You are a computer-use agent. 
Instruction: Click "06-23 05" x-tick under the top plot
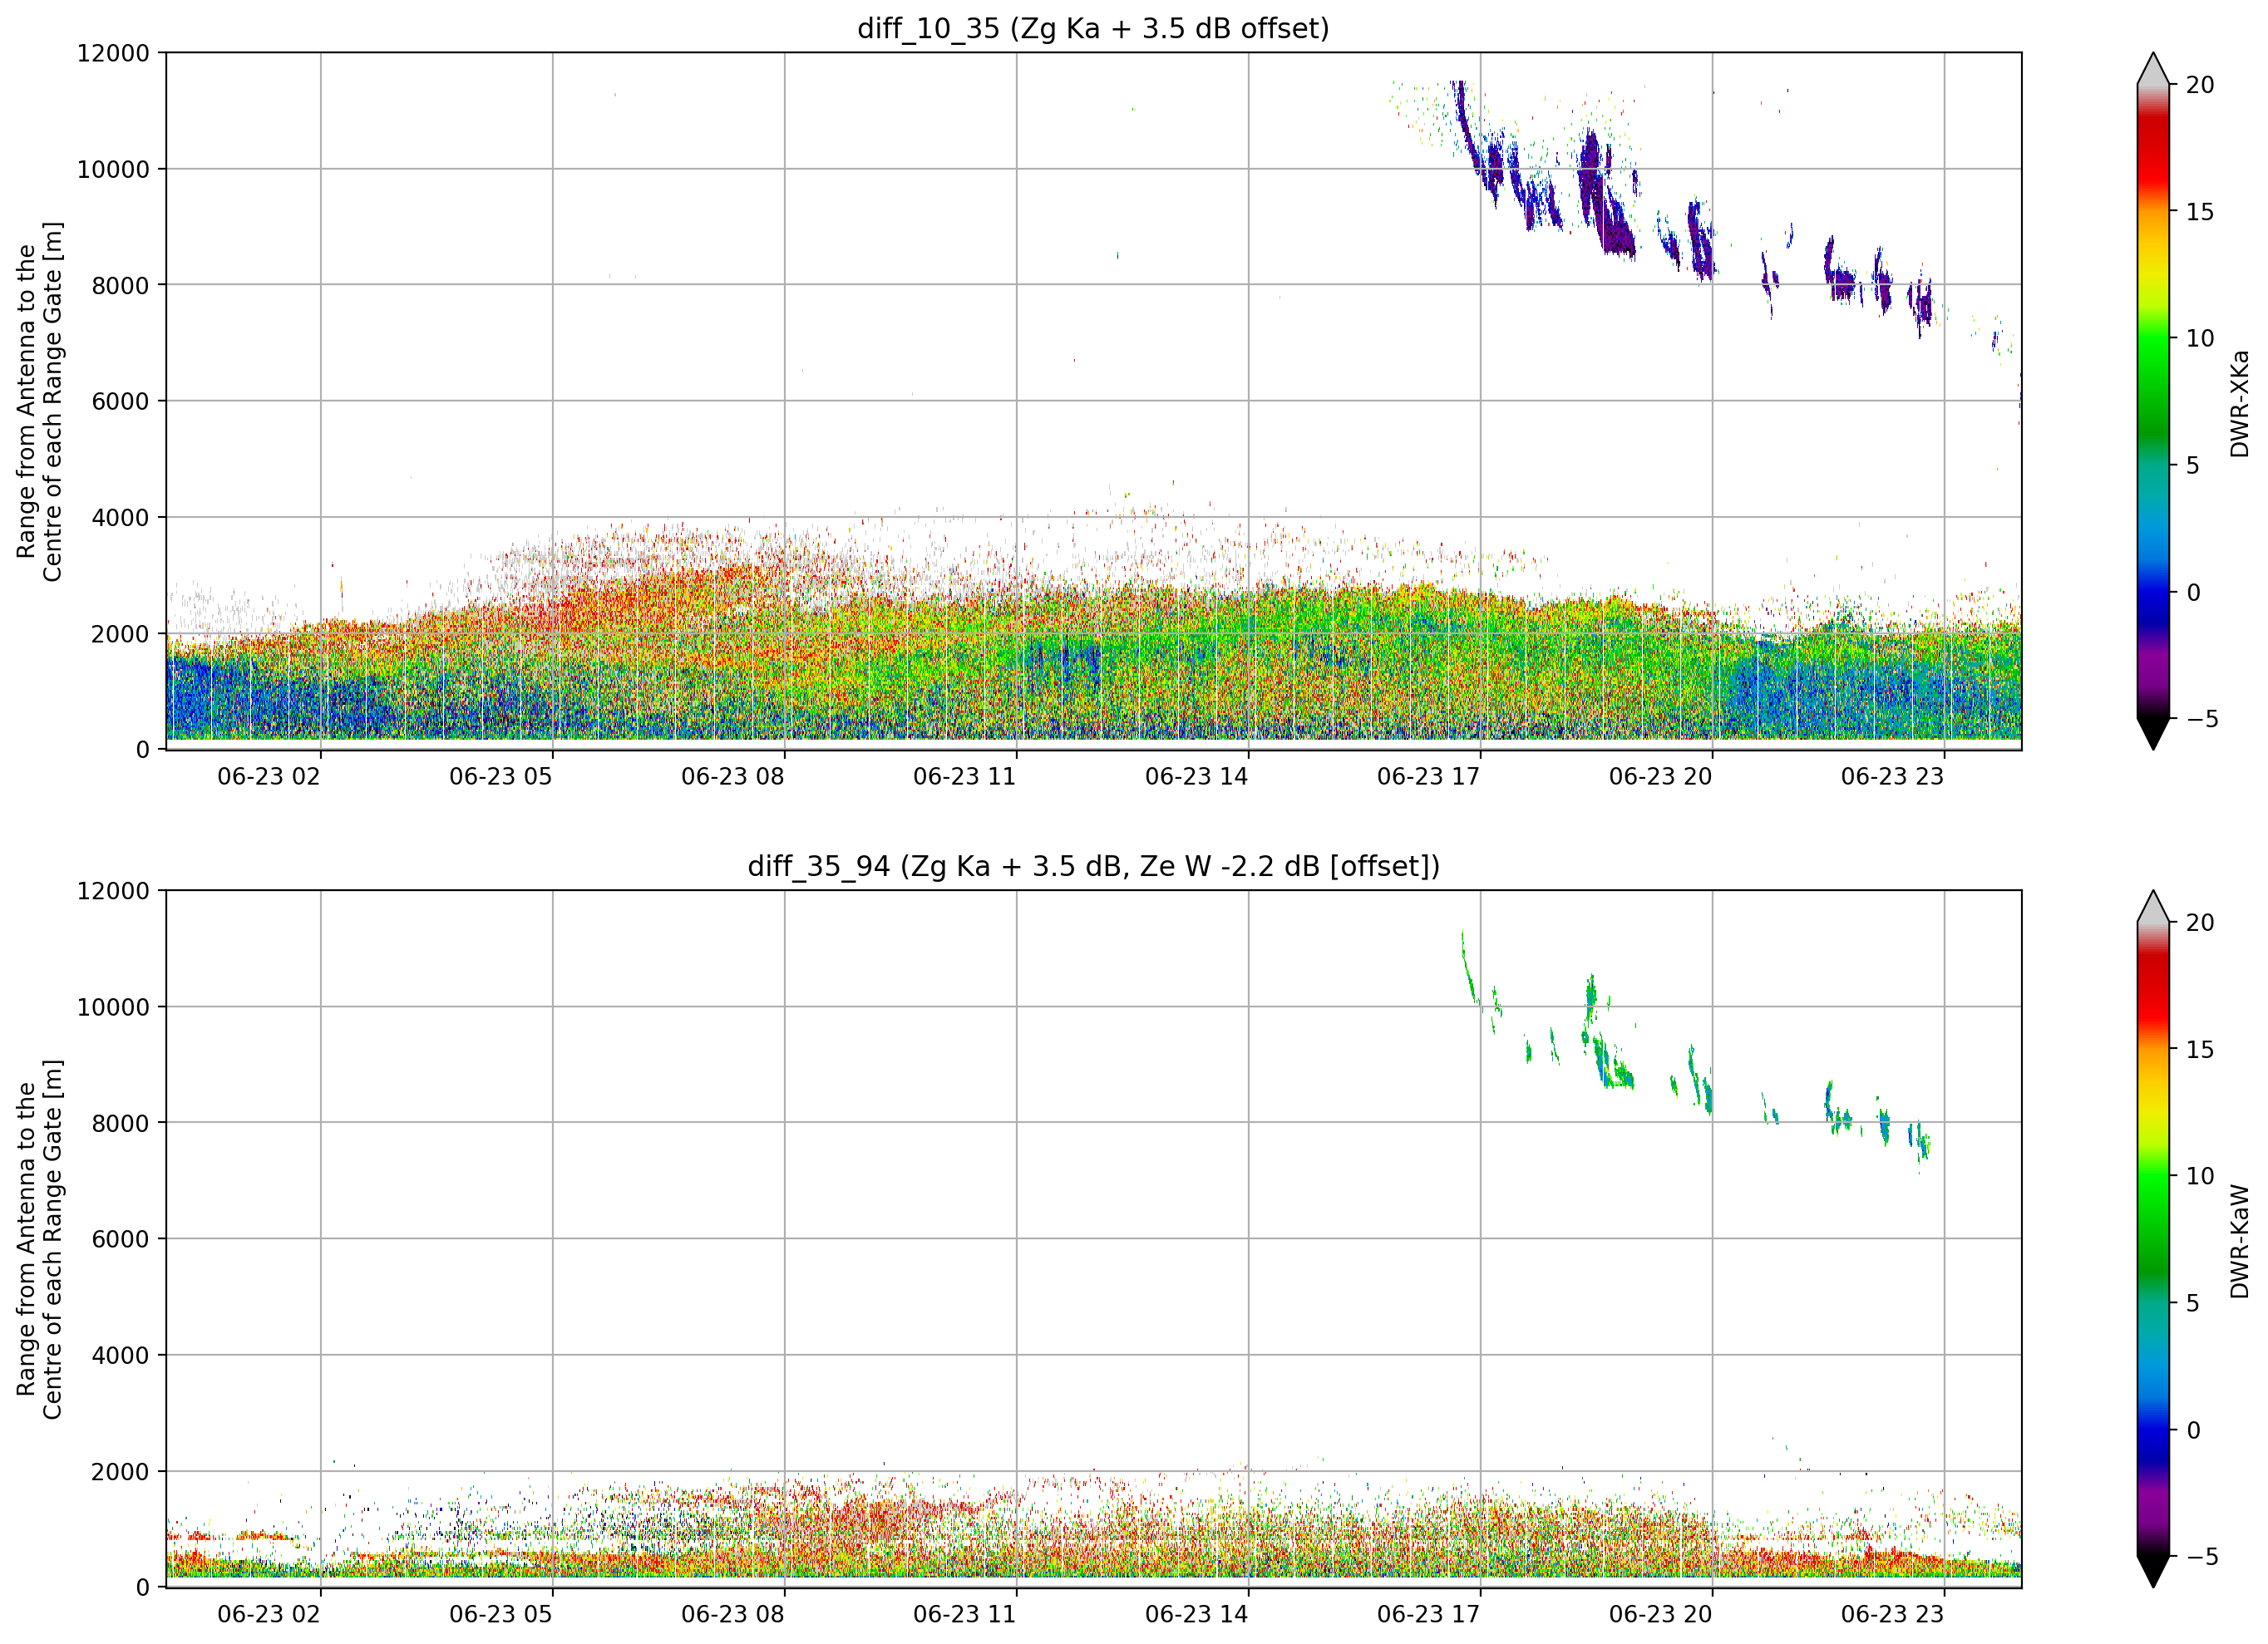point(501,777)
